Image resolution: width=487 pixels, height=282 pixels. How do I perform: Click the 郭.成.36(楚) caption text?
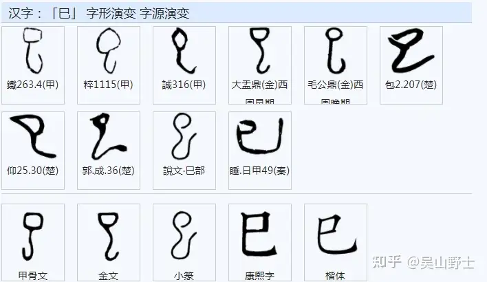click(x=109, y=170)
